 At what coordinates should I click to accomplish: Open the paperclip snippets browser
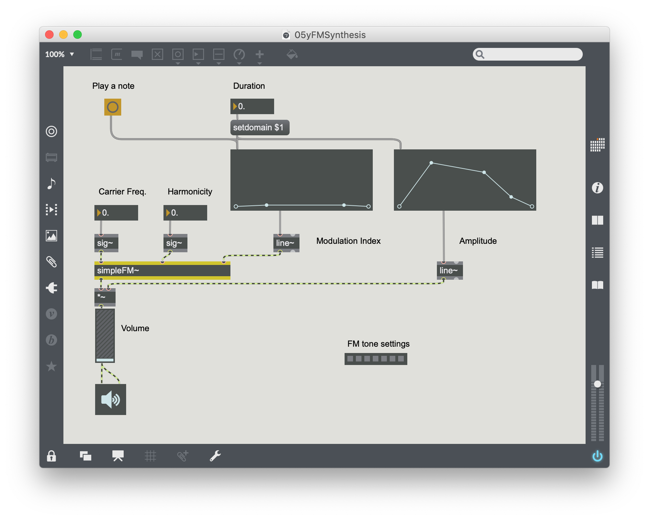(51, 262)
